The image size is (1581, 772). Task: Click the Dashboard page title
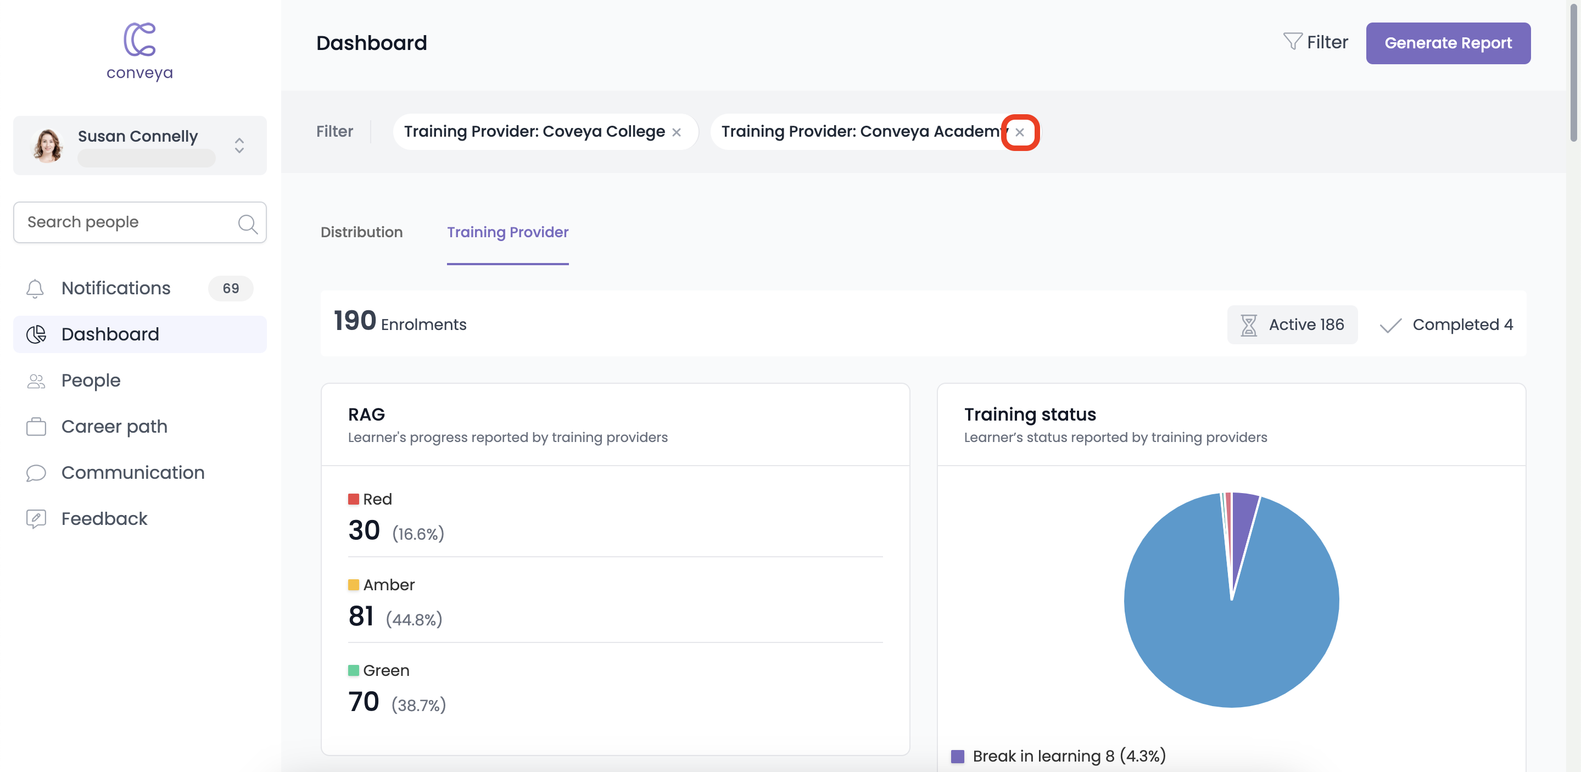click(371, 43)
